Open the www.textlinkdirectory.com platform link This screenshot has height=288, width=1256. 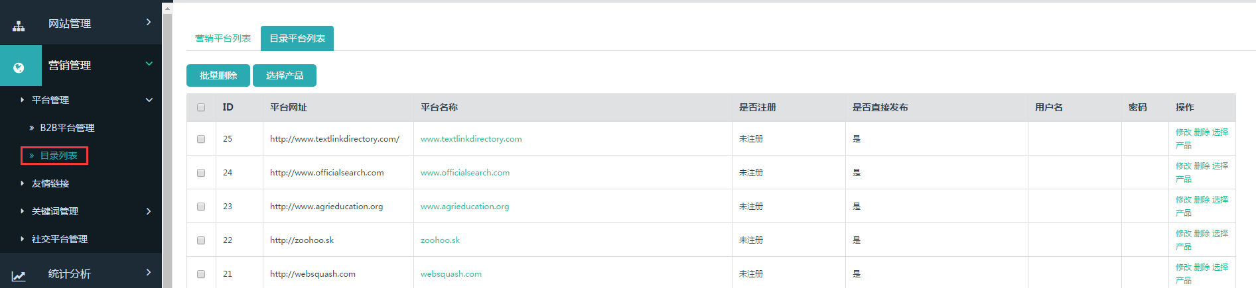[471, 139]
